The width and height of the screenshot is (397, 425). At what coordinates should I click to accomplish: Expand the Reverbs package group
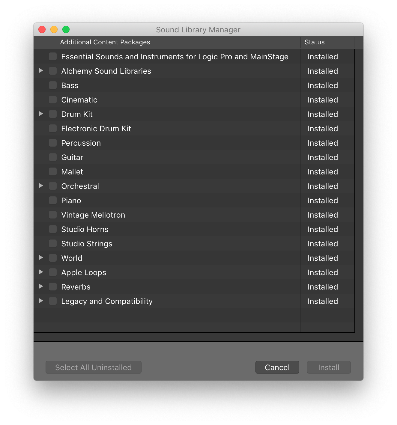[41, 287]
